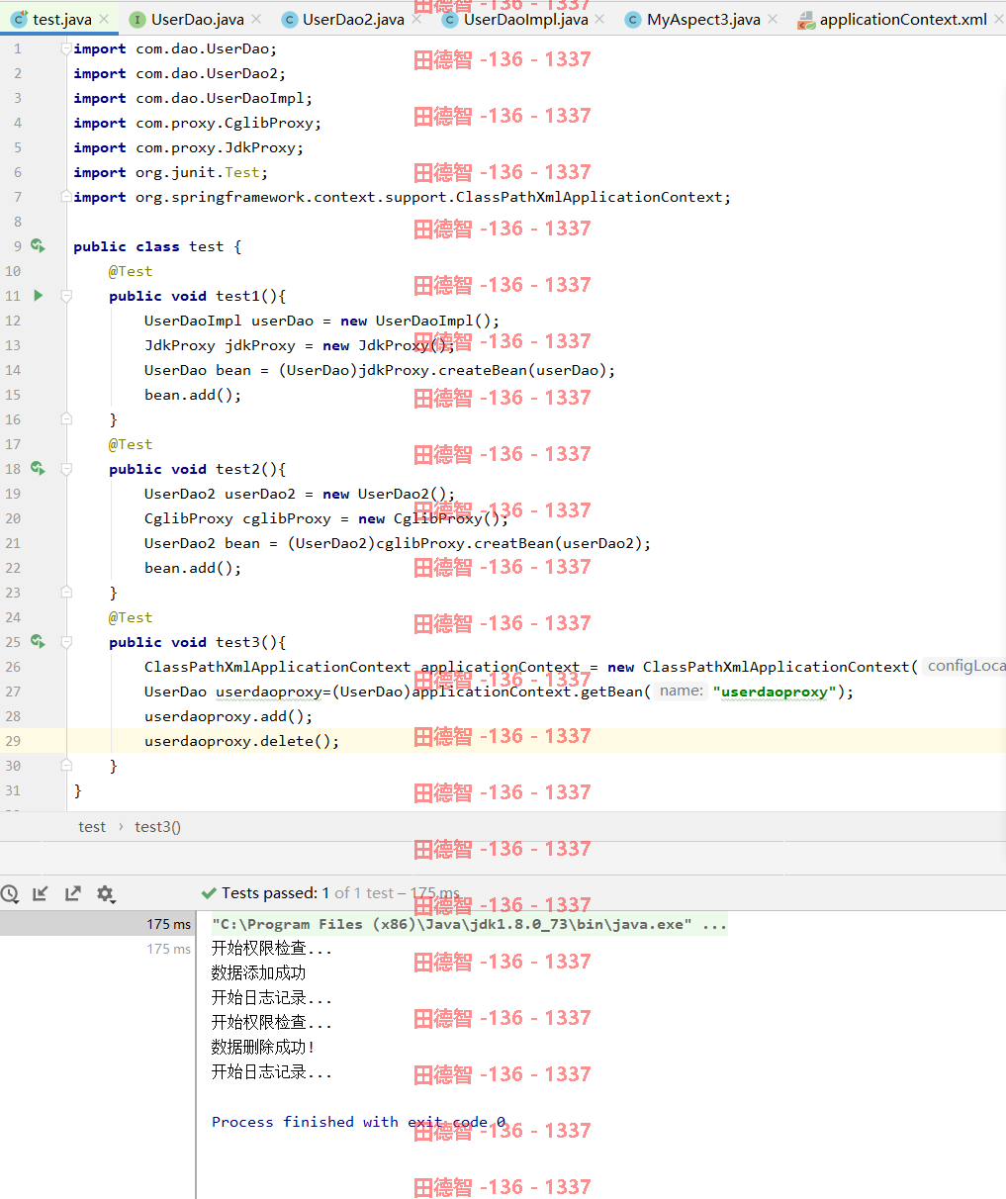Image resolution: width=1006 pixels, height=1199 pixels.
Task: Click the Import Tests arrow icon
Action: 41,893
